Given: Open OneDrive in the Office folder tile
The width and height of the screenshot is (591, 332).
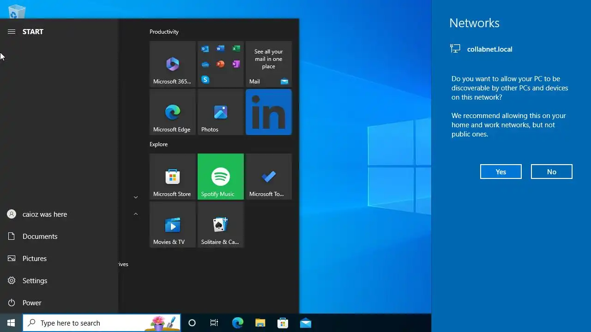Looking at the screenshot, I should tap(205, 64).
